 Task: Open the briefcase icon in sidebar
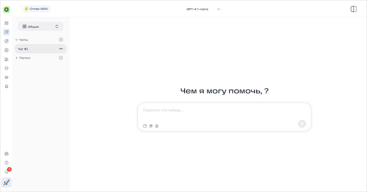click(x=6, y=154)
